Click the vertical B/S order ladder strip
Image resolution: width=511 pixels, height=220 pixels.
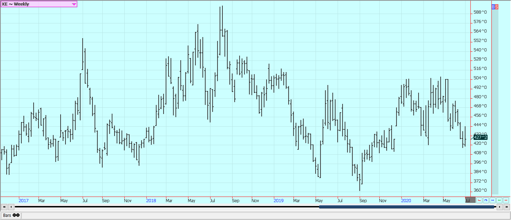(495, 101)
